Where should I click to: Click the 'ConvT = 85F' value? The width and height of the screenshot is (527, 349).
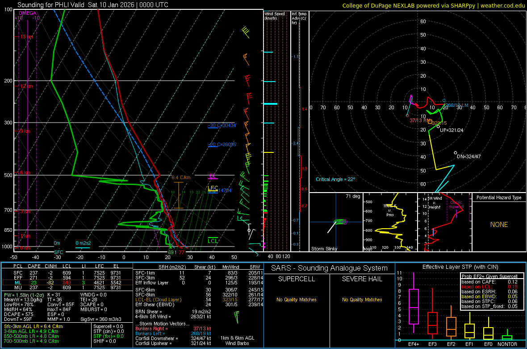[60, 305]
